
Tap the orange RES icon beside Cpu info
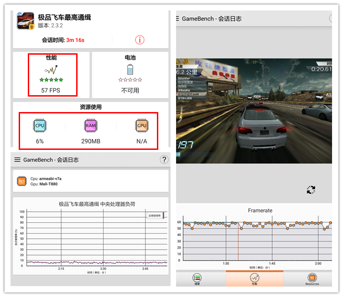21,181
